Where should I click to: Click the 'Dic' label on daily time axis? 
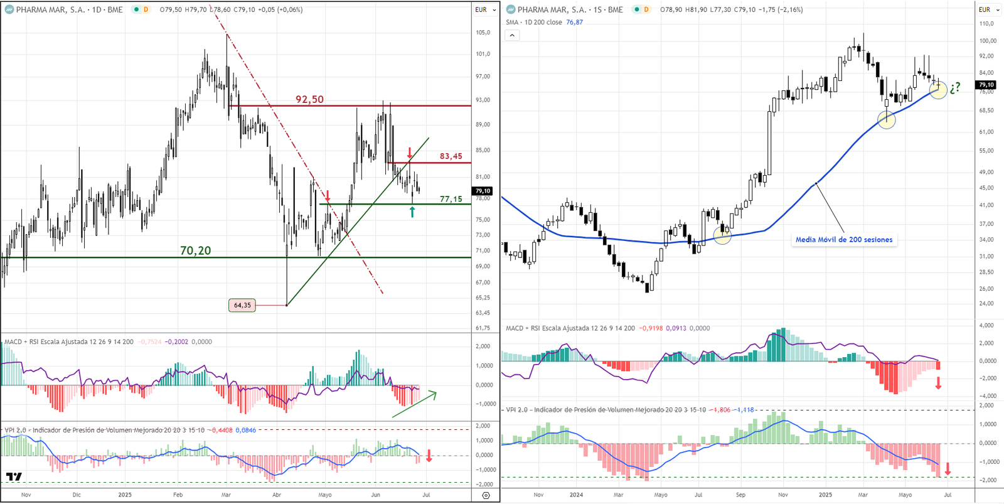click(77, 495)
